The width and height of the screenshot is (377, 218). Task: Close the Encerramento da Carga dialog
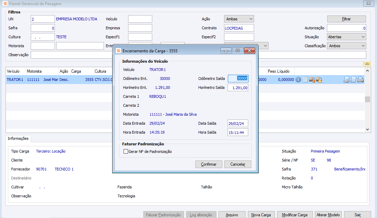coord(249,51)
